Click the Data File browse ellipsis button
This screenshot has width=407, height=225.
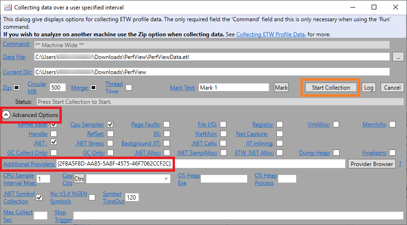[x=398, y=57]
